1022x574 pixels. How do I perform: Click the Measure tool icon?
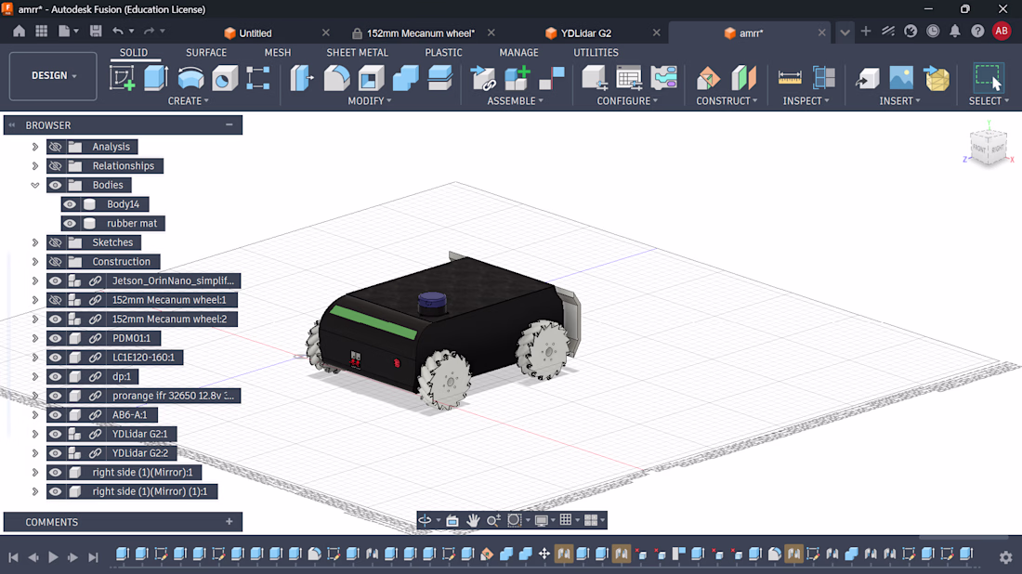click(x=790, y=78)
